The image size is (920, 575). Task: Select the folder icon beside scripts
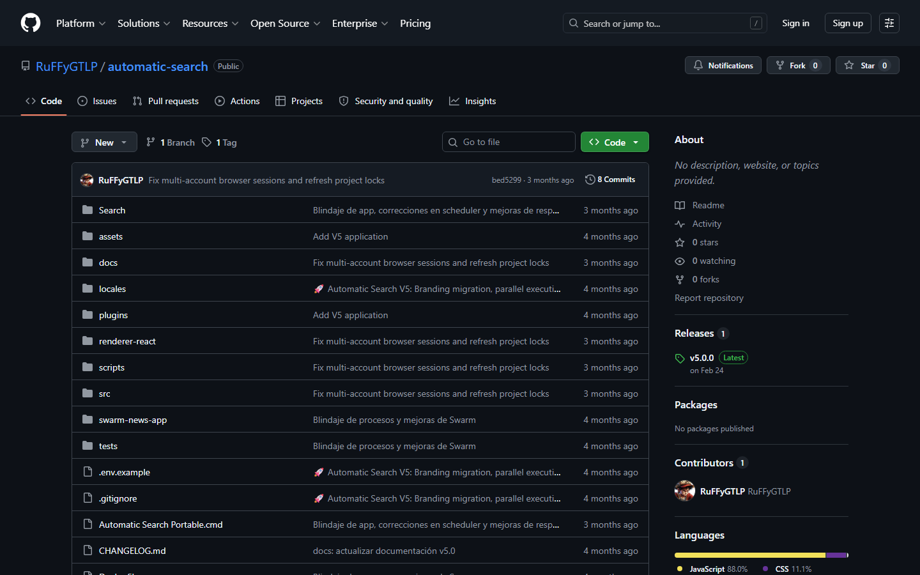click(88, 367)
